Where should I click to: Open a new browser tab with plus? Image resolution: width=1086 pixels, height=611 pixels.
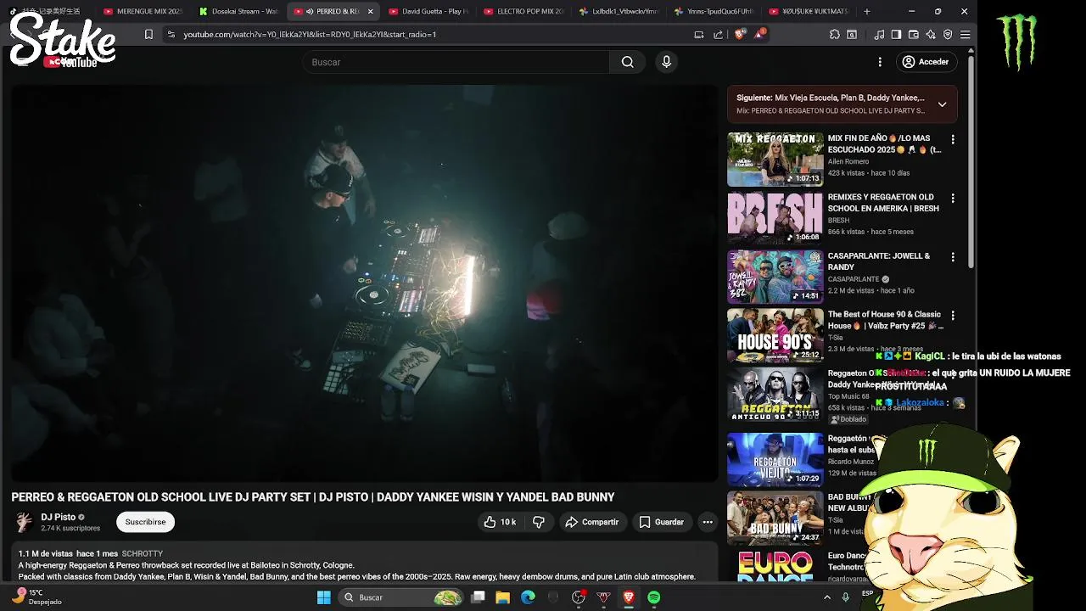[866, 11]
